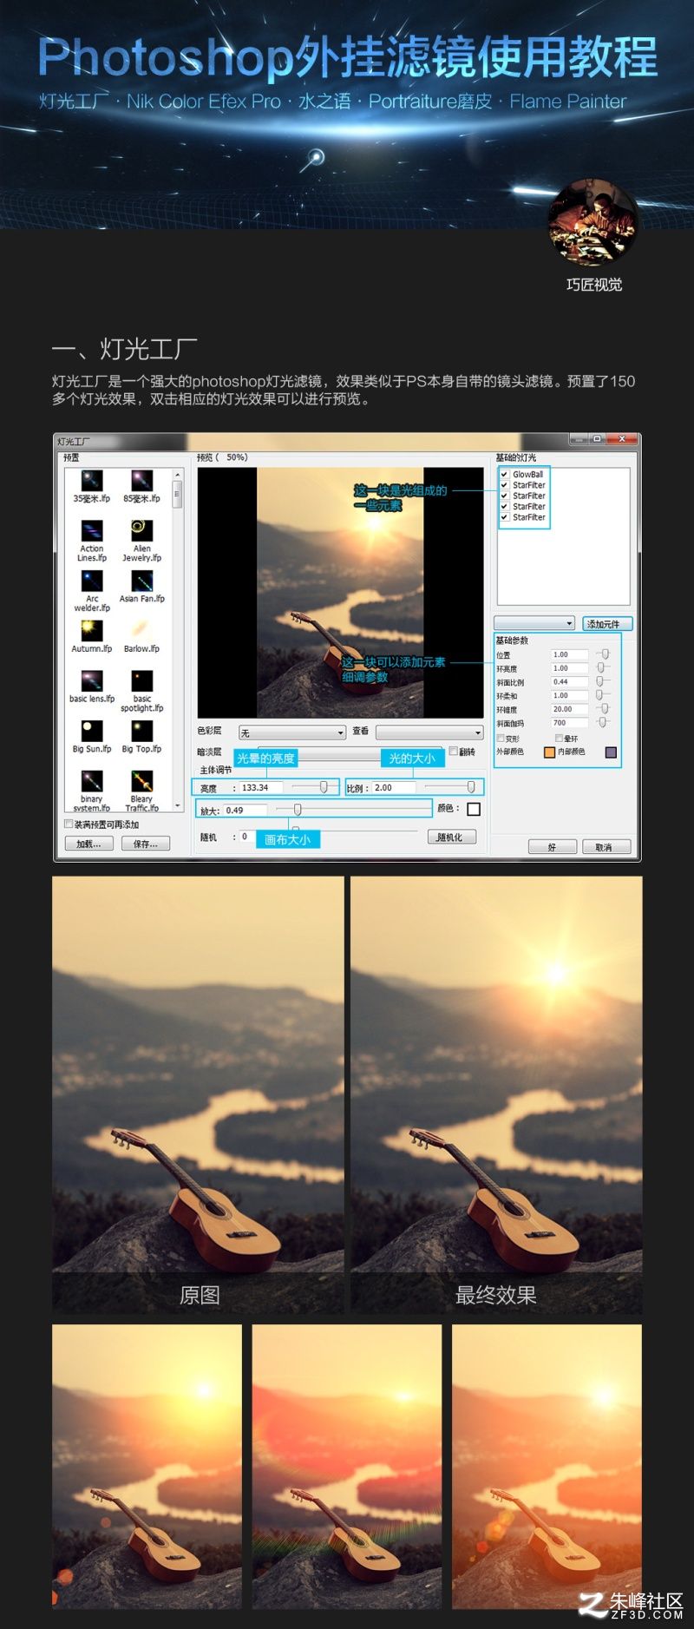Enable 装满预置可再添加 checkbox
Screen dimensions: 694x1629
coord(69,824)
